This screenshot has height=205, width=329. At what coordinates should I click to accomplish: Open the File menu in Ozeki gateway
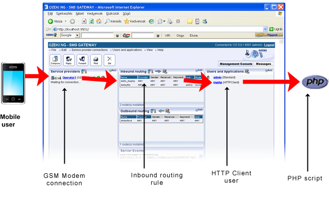(x=53, y=50)
